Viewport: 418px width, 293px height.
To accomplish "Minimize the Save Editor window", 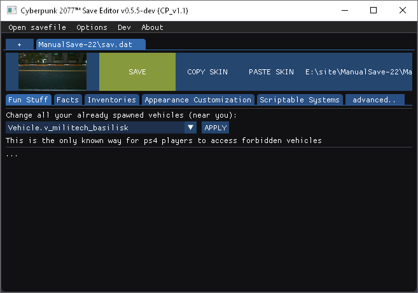I will (345, 10).
